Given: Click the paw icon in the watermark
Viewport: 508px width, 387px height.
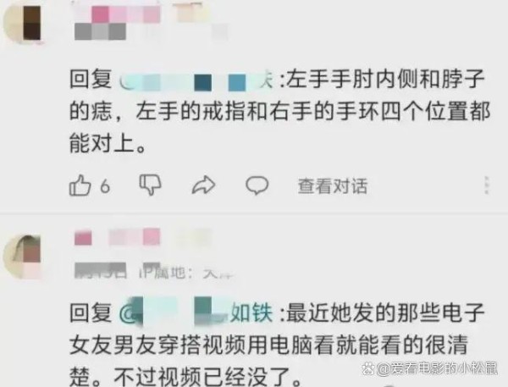Looking at the screenshot, I should (x=368, y=368).
